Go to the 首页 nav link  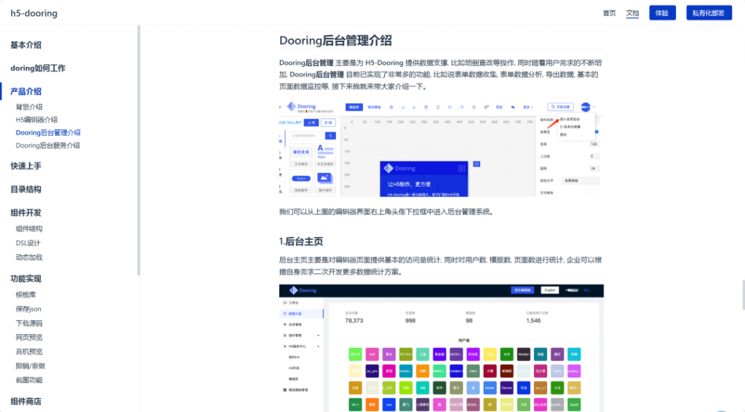tap(609, 13)
